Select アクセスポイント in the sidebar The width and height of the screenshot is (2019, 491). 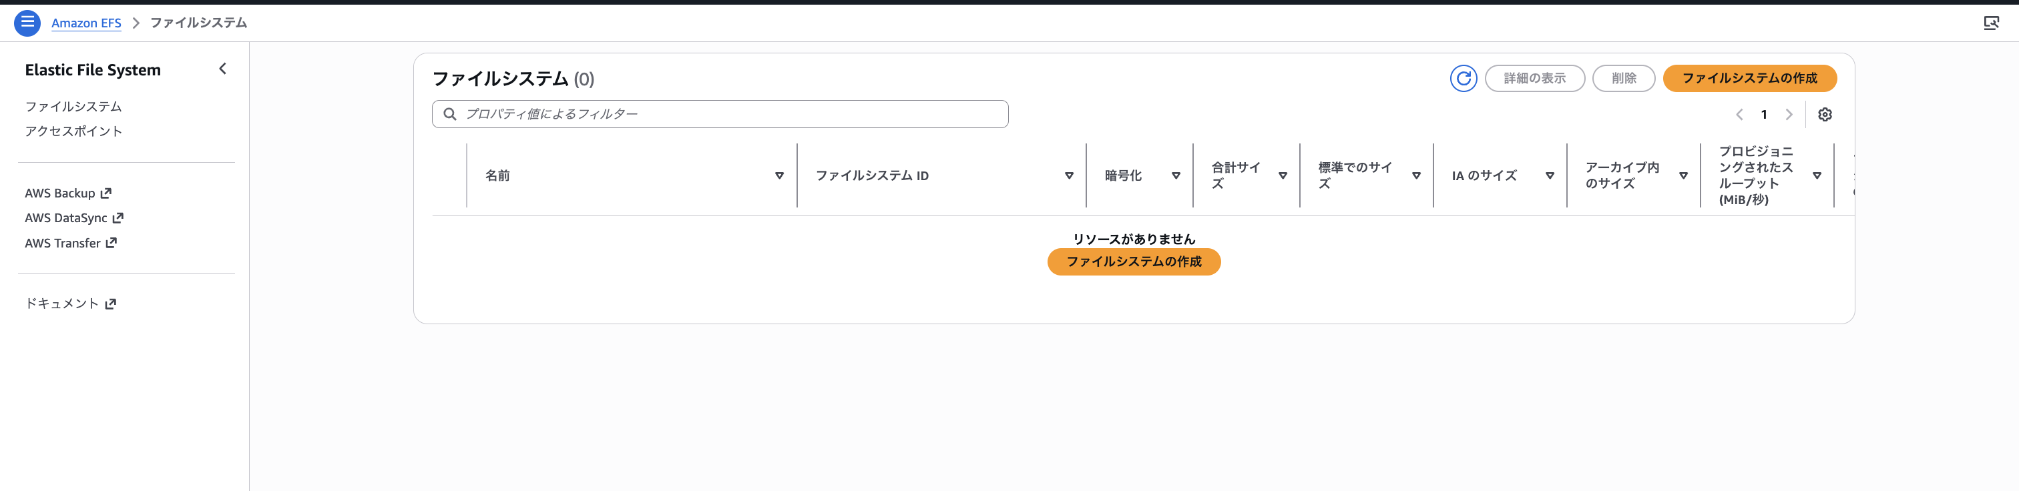(x=73, y=131)
